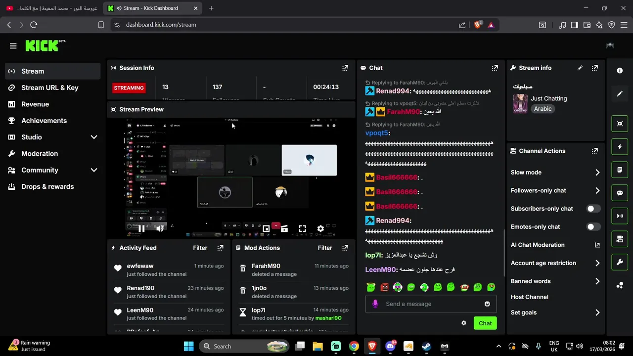Toggle Session Info broadcast icon in right sidebar

(620, 216)
